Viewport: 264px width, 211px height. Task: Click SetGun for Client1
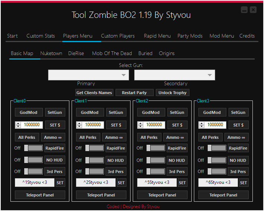(116, 112)
